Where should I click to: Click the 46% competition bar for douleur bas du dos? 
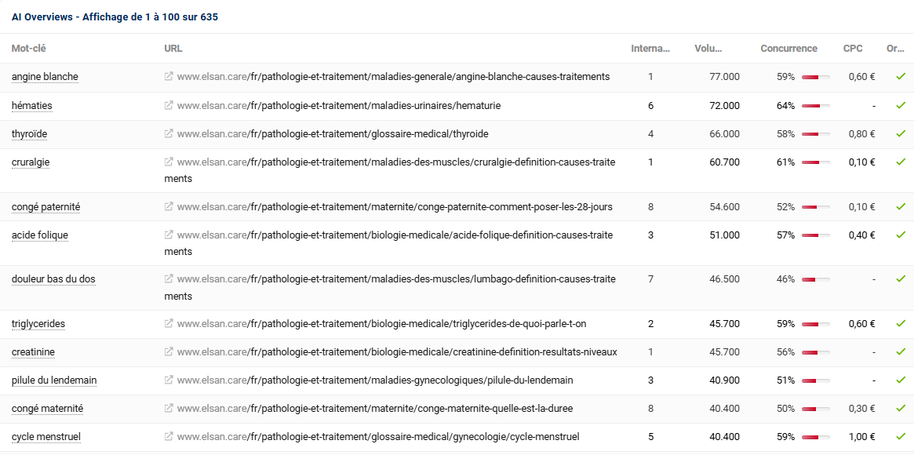pyautogui.click(x=815, y=279)
